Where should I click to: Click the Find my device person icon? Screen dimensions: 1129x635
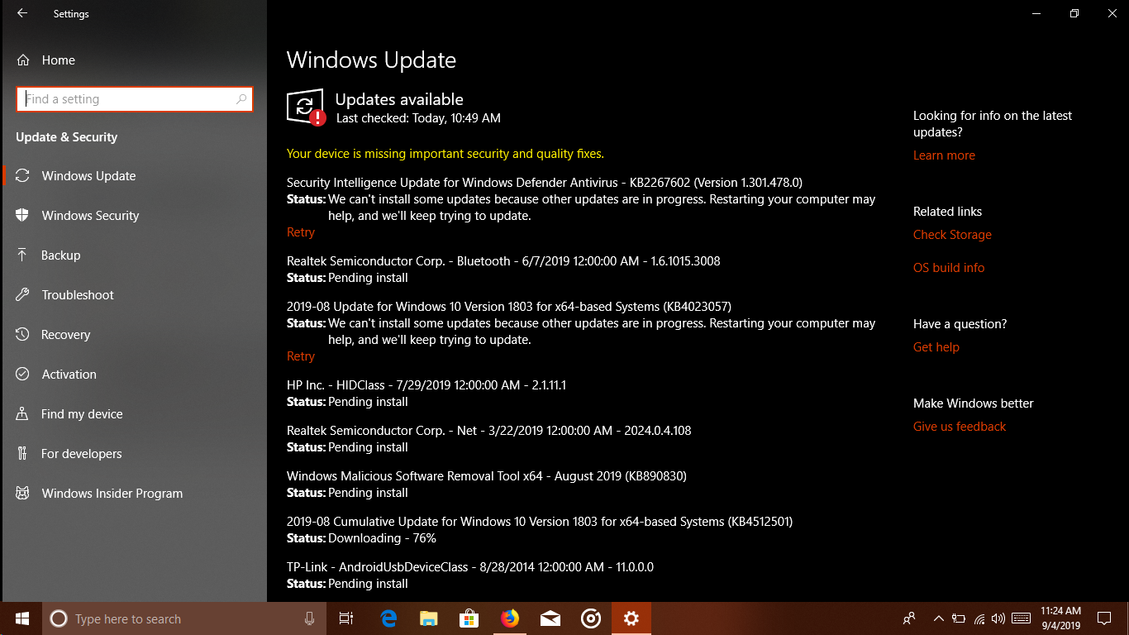23,414
